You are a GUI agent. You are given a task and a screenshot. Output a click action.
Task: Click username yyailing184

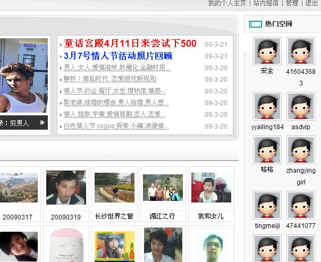(267, 126)
